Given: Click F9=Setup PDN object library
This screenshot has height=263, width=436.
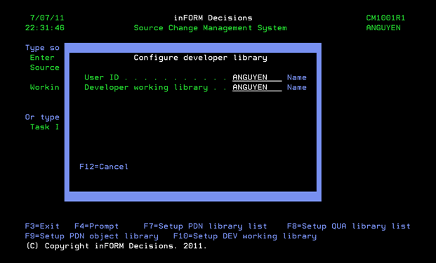Looking at the screenshot, I should [x=91, y=236].
